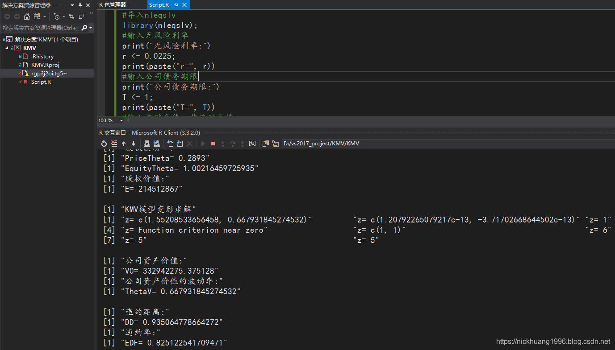
Task: Close the Script.R tab
Action: [184, 5]
